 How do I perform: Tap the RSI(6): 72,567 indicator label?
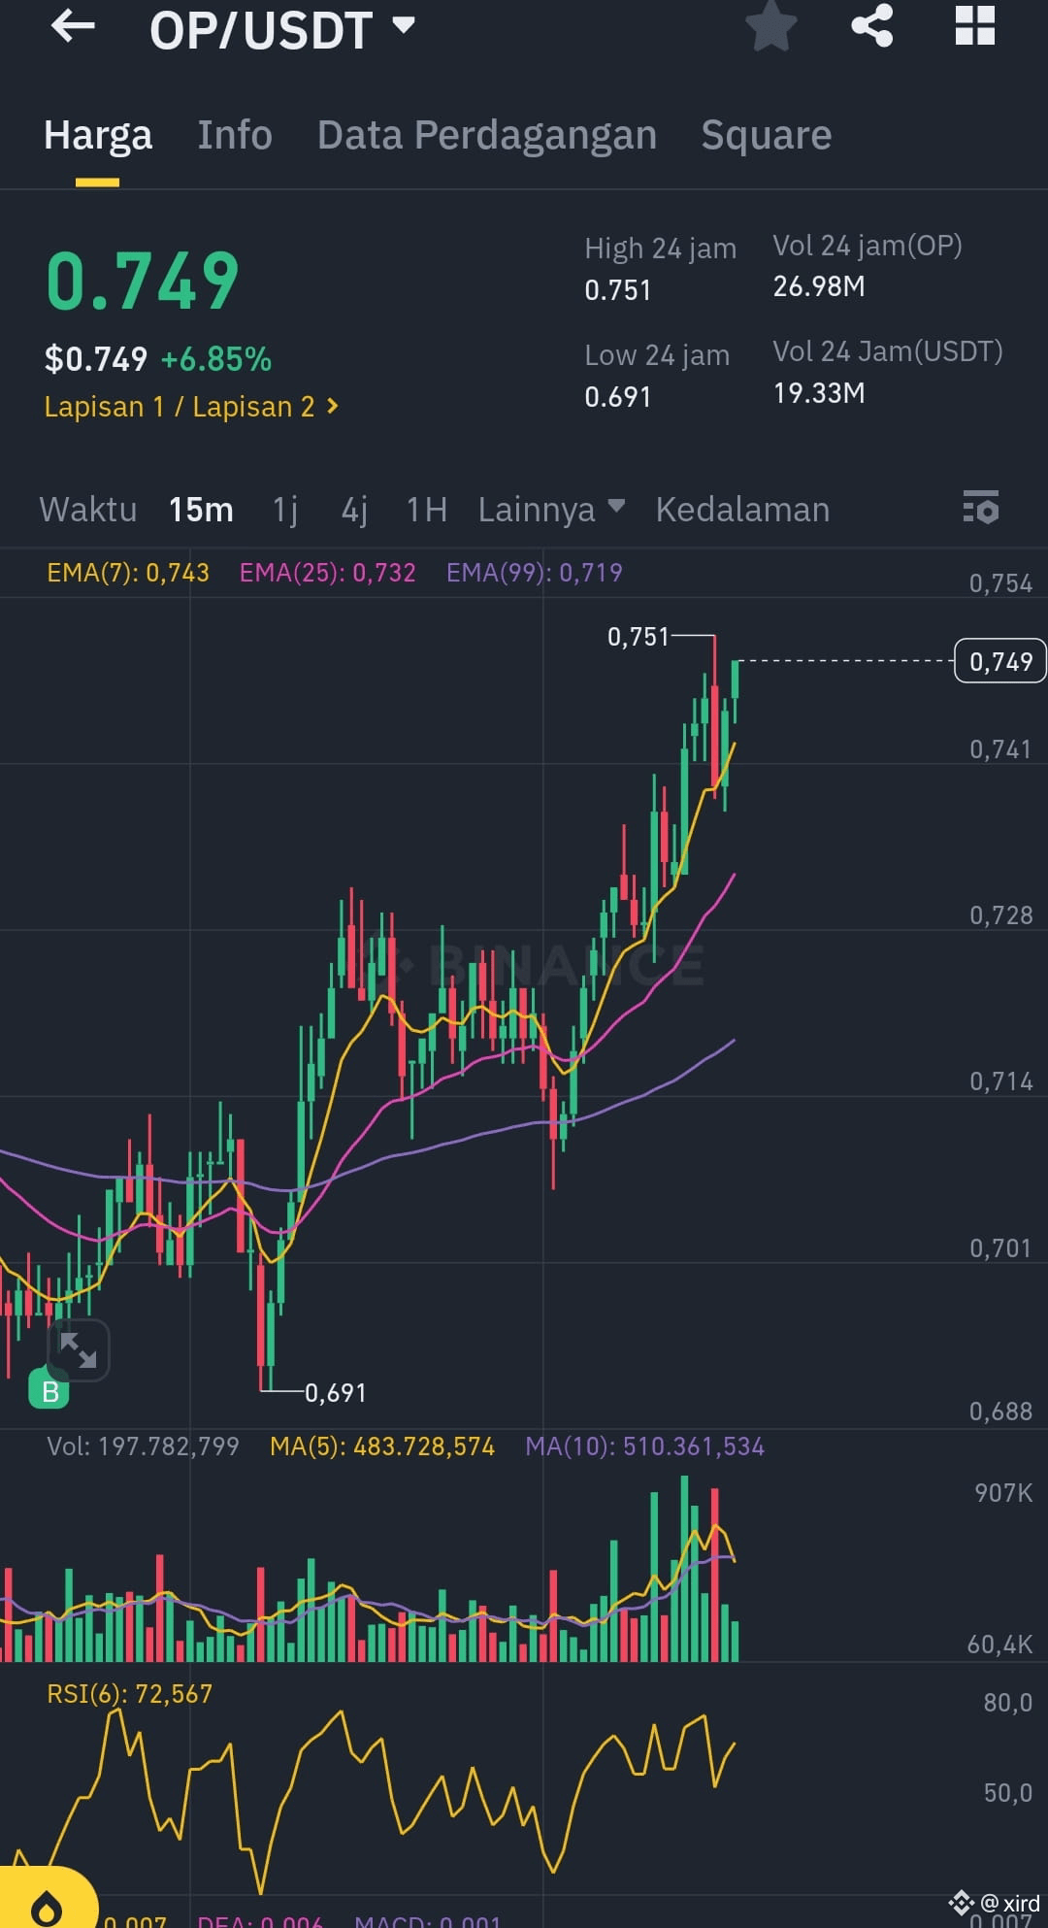129,1694
